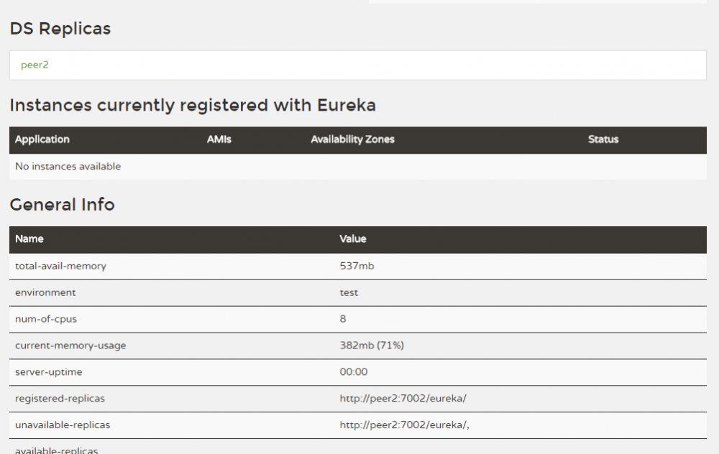
Task: Click the Value column header
Action: 353,238
